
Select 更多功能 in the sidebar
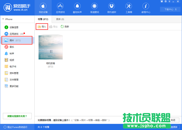coord(17,86)
